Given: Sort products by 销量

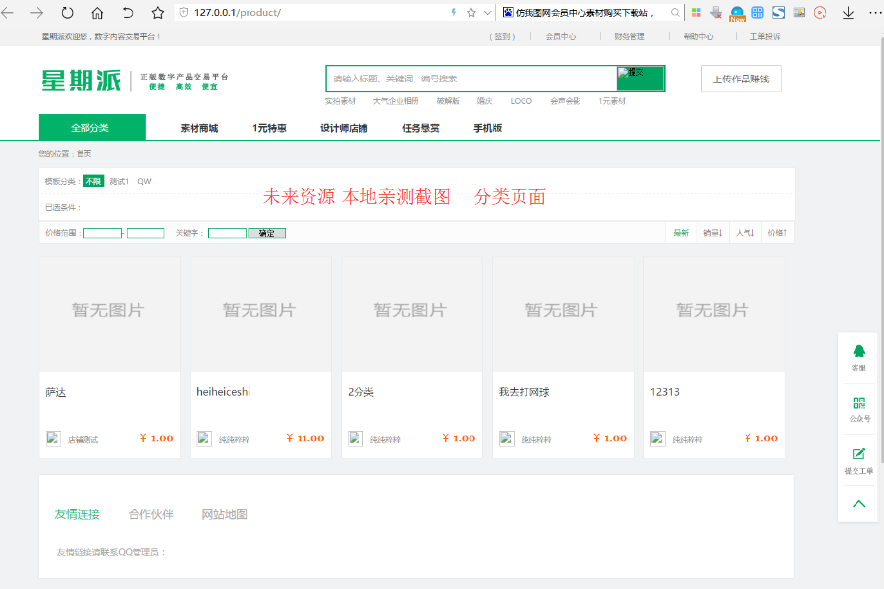Looking at the screenshot, I should [712, 233].
